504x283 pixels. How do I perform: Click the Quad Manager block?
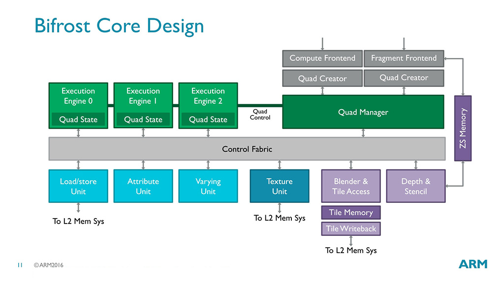pos(363,112)
